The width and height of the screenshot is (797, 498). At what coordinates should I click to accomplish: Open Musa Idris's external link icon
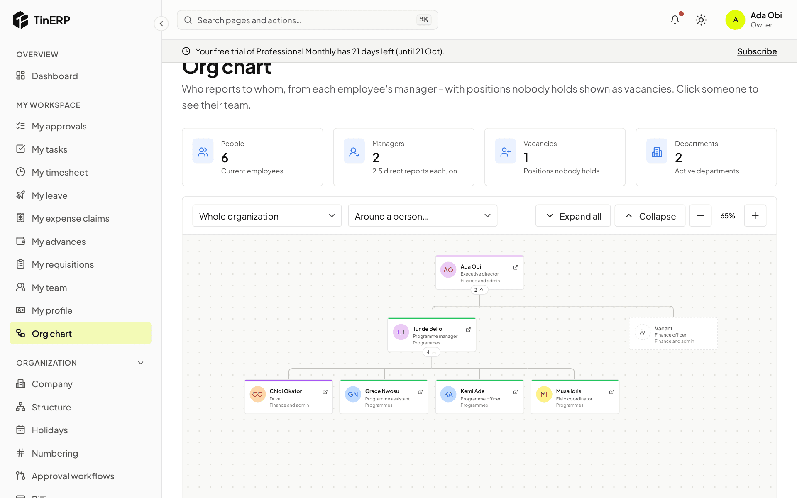click(x=611, y=392)
